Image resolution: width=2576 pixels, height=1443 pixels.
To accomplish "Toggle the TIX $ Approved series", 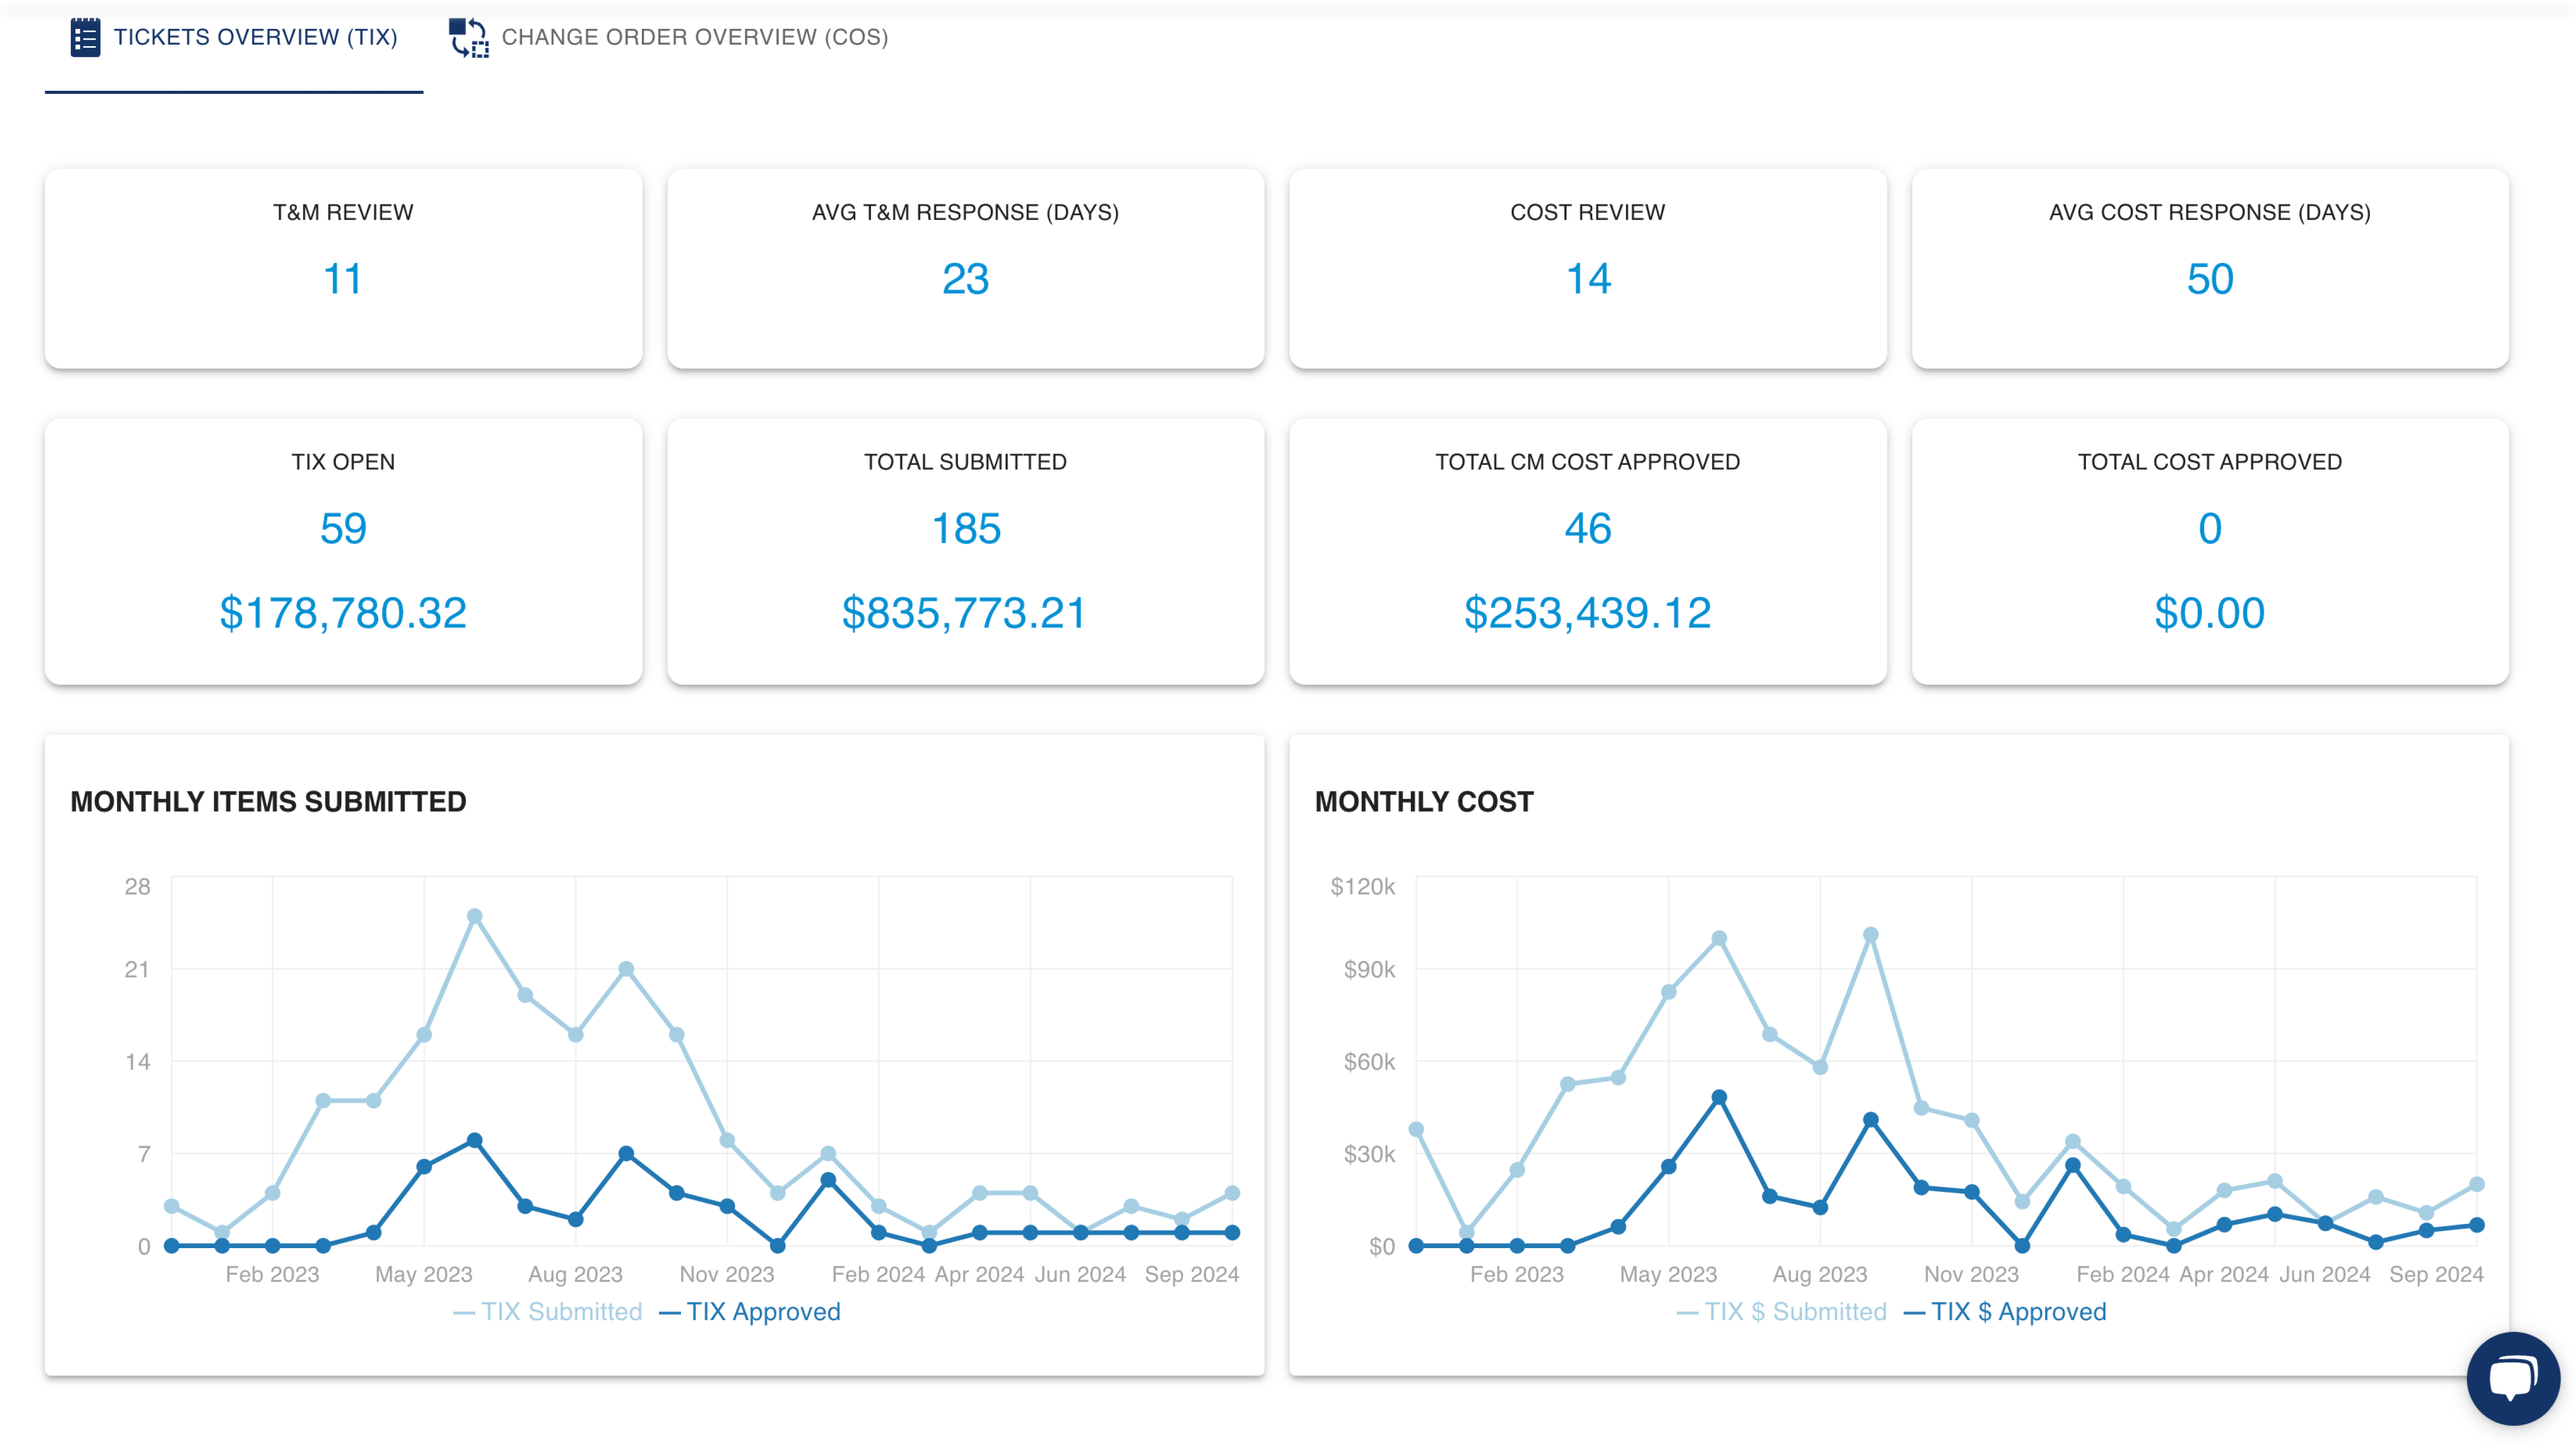I will tap(2020, 1311).
